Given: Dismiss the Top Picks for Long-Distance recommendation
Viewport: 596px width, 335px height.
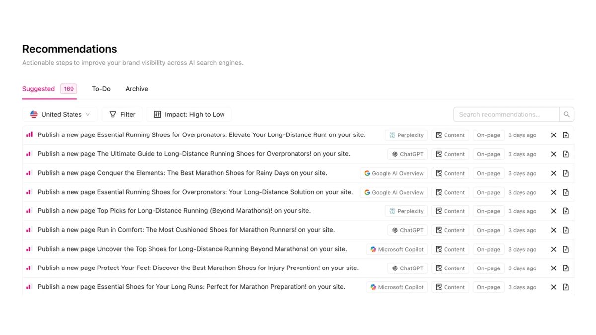Looking at the screenshot, I should pyautogui.click(x=554, y=211).
